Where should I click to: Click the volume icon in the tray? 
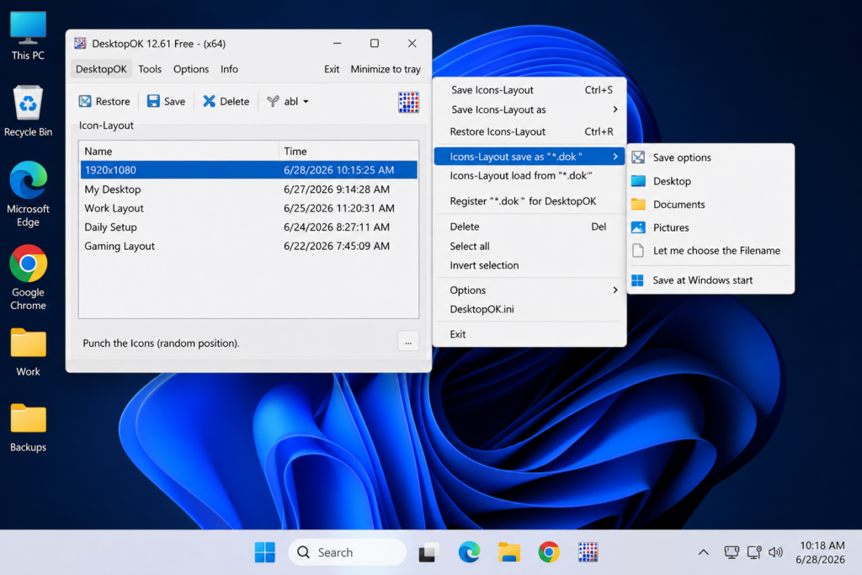pyautogui.click(x=775, y=552)
